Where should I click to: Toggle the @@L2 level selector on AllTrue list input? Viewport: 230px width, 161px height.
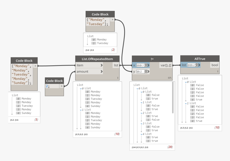click(191, 65)
